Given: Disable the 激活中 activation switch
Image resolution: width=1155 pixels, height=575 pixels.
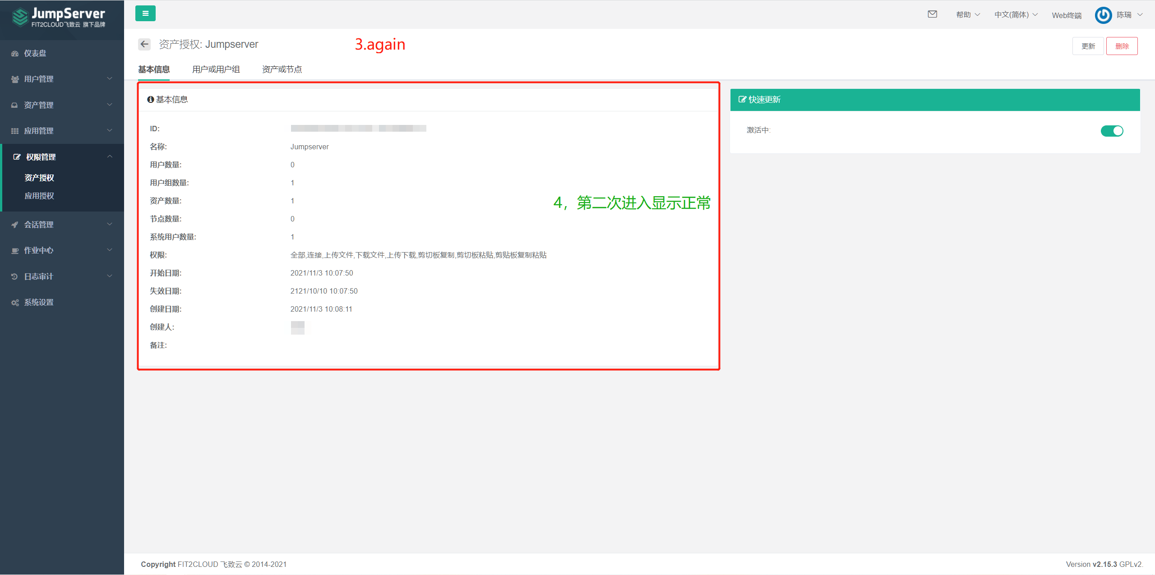Looking at the screenshot, I should click(1112, 131).
